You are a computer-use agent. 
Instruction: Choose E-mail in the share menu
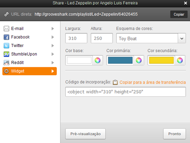coord(30,29)
